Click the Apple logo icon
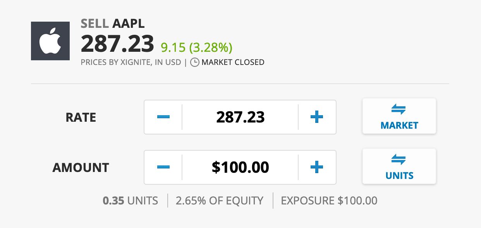This screenshot has width=481, height=228. 50,41
